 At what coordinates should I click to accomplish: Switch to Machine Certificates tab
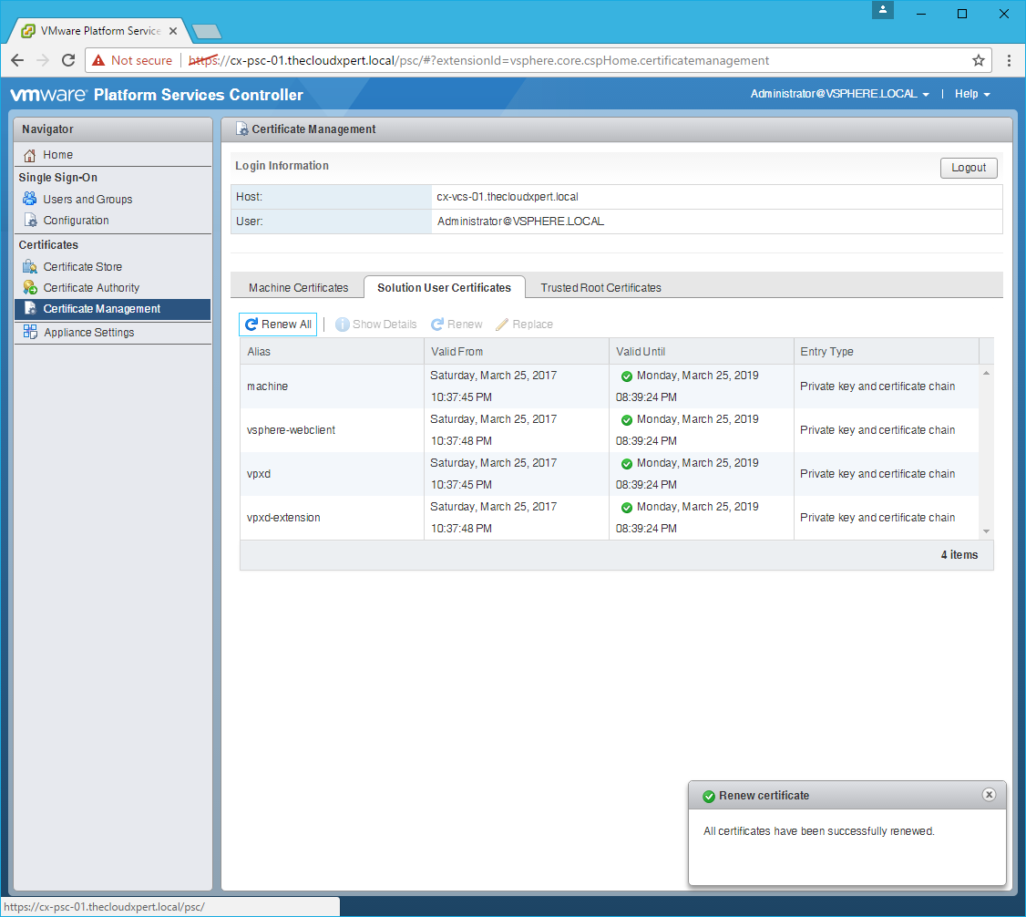click(x=298, y=287)
